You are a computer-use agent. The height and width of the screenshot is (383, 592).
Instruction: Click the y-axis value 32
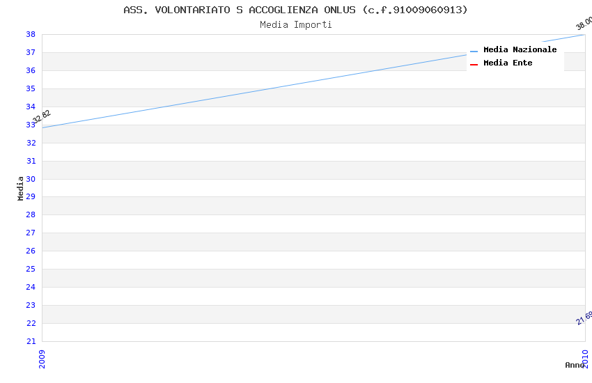click(x=31, y=143)
